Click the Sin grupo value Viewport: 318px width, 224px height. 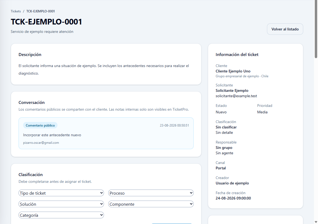tap(224, 148)
